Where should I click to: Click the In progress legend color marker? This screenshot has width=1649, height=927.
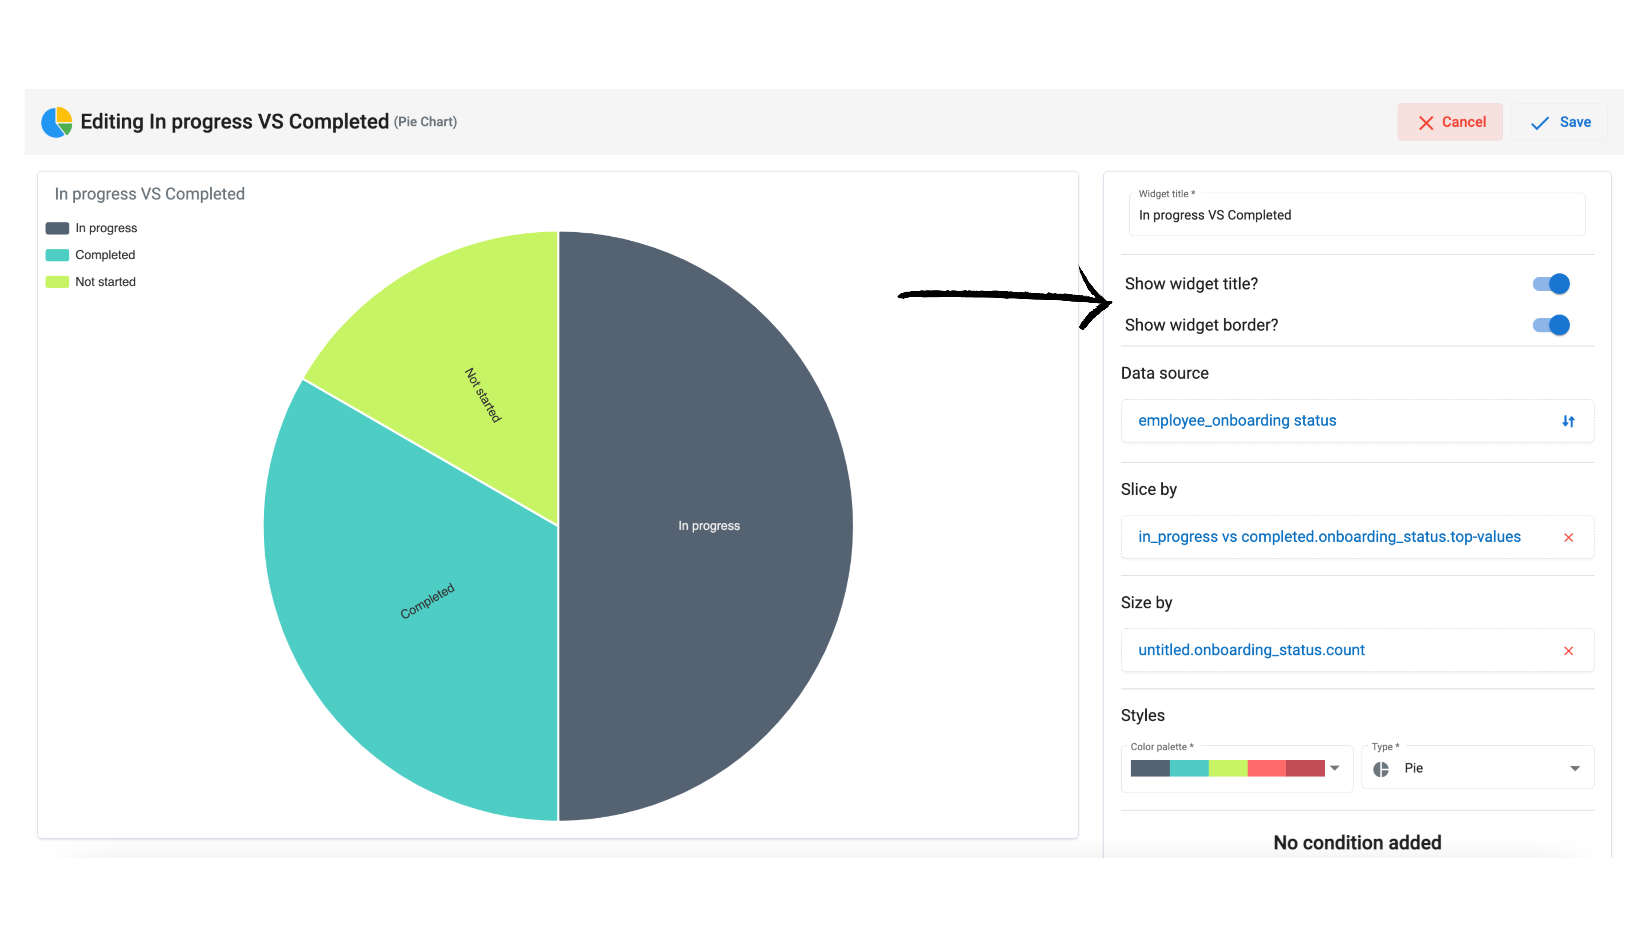[x=57, y=228]
